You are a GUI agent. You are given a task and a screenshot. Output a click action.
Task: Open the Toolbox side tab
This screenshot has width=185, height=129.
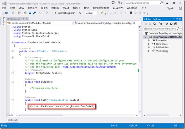click(3, 21)
